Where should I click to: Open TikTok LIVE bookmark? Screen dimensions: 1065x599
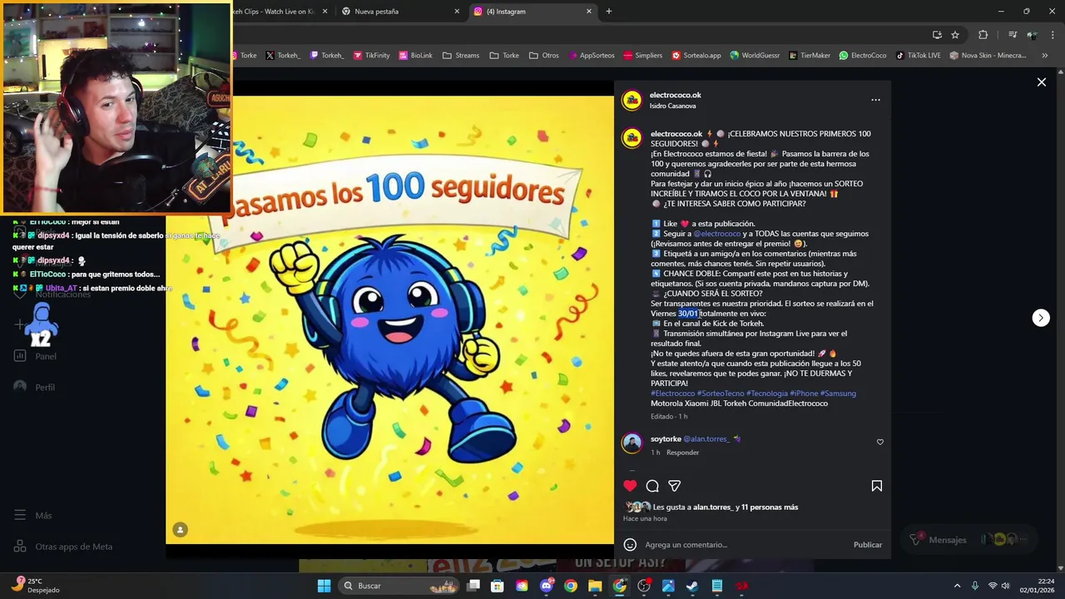919,56
